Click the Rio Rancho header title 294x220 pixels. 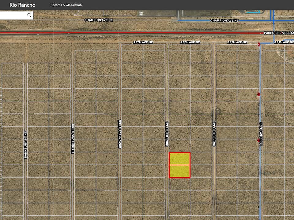[x=22, y=5]
